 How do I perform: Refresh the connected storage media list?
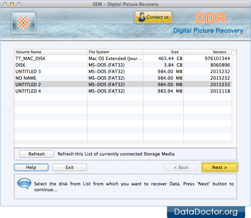pos(36,154)
